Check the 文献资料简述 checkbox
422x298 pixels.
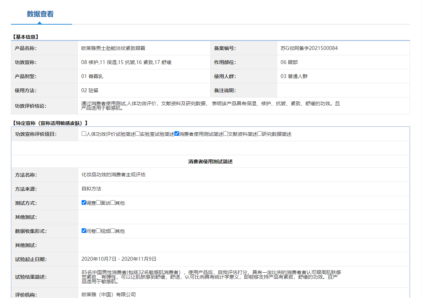[226, 134]
